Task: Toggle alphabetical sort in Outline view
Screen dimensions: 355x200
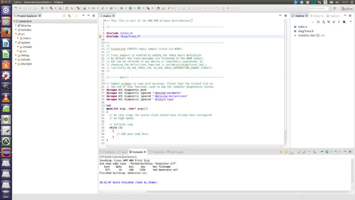Action: point(323,22)
